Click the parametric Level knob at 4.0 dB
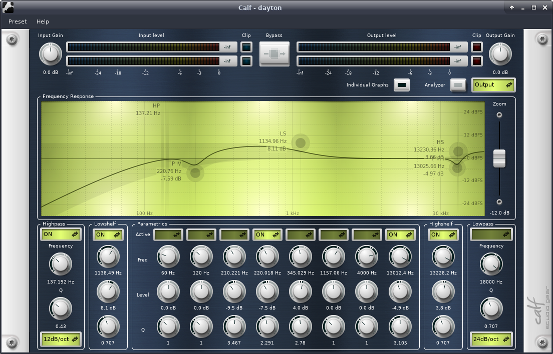Screen dimensions: 553x354 (301, 291)
